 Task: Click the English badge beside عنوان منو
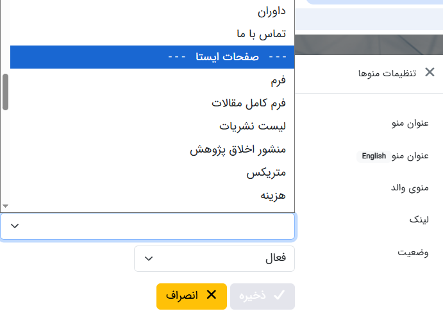tap(374, 156)
